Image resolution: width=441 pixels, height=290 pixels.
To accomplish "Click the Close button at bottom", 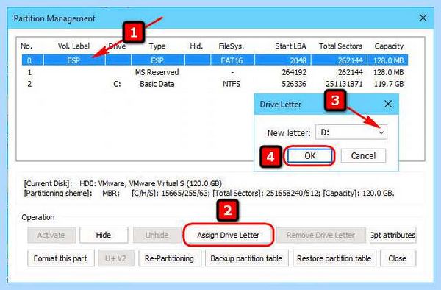I will [398, 258].
